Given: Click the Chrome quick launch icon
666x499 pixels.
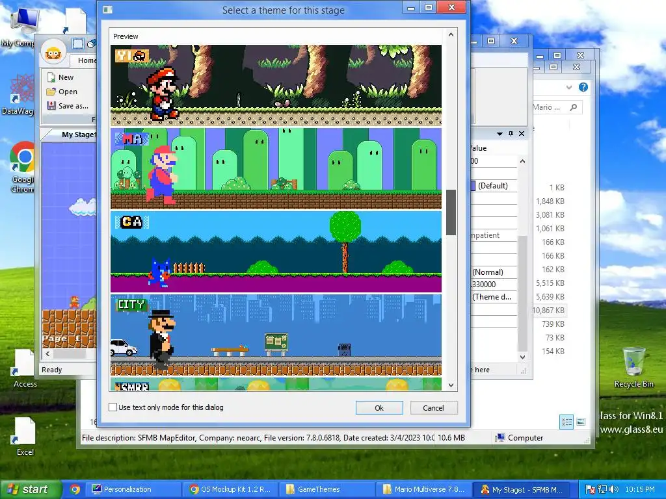Looking at the screenshot, I should (x=75, y=489).
